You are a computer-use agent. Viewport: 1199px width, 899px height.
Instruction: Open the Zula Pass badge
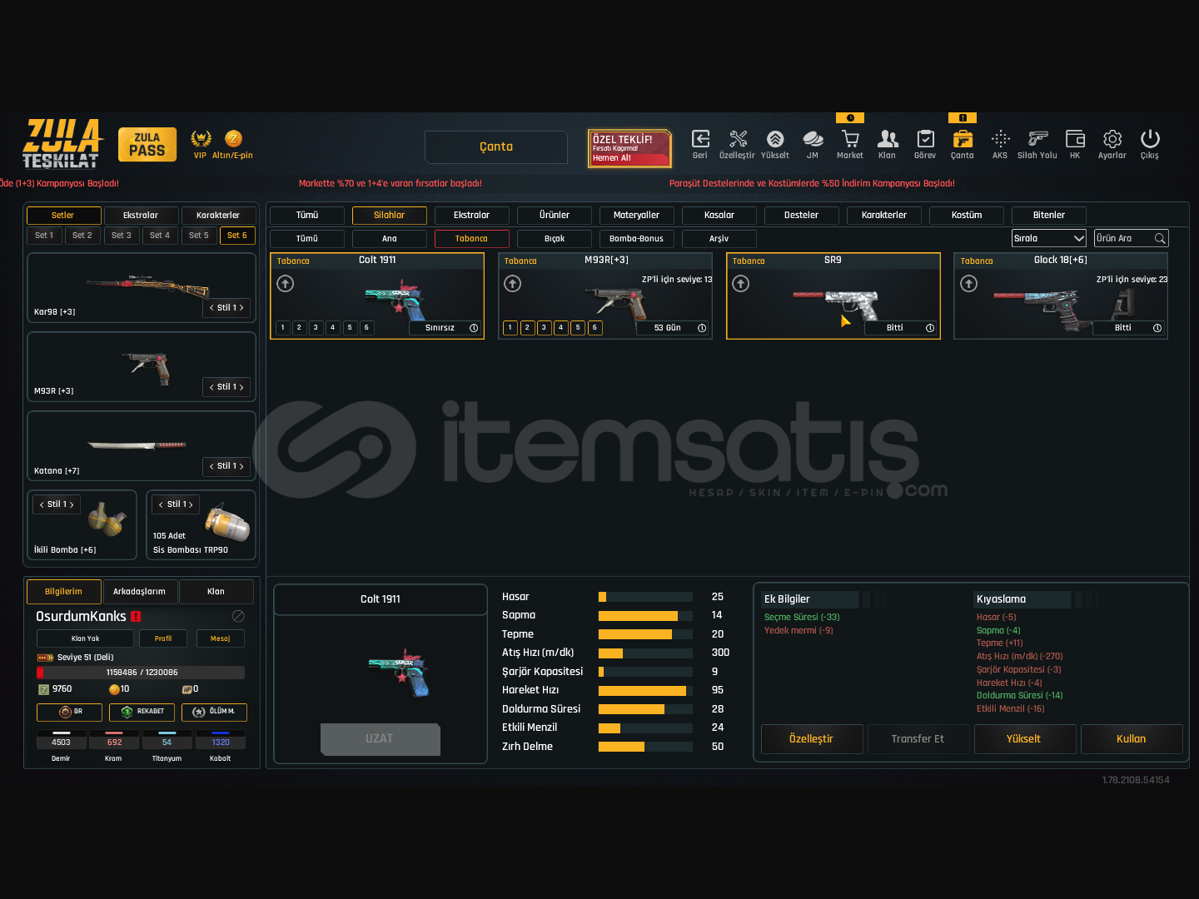tap(147, 145)
